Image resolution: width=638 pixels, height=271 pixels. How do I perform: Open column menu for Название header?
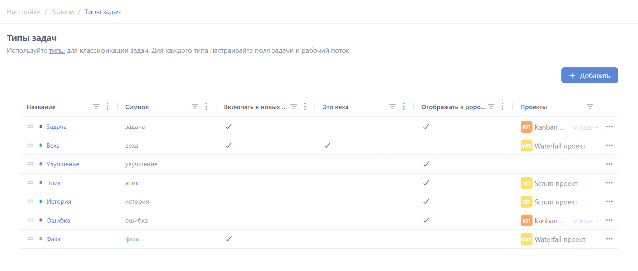107,106
